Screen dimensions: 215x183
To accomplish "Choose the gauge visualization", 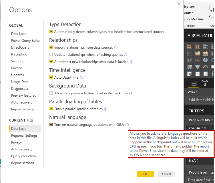I will (x=205, y=67).
